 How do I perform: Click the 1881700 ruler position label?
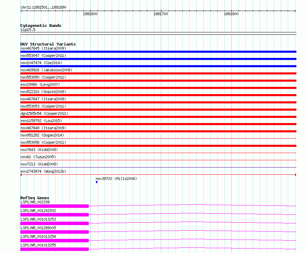coord(161,14)
